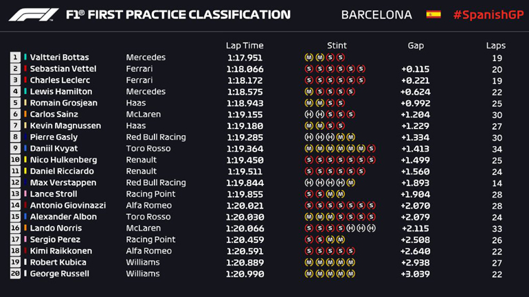Click driver name Charles Leclerc
The width and height of the screenshot is (529, 297).
[60, 80]
